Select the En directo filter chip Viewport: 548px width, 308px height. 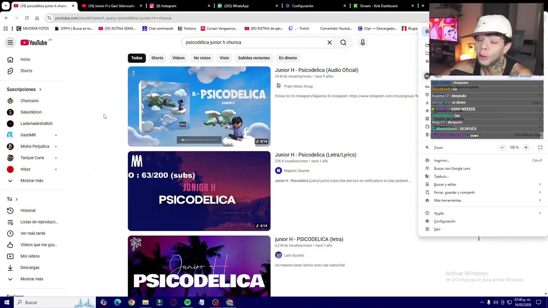[288, 58]
